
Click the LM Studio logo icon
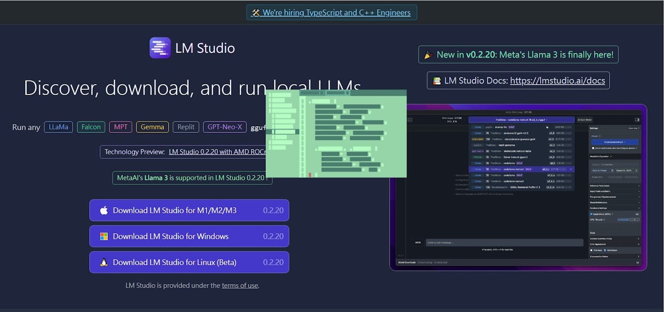160,48
